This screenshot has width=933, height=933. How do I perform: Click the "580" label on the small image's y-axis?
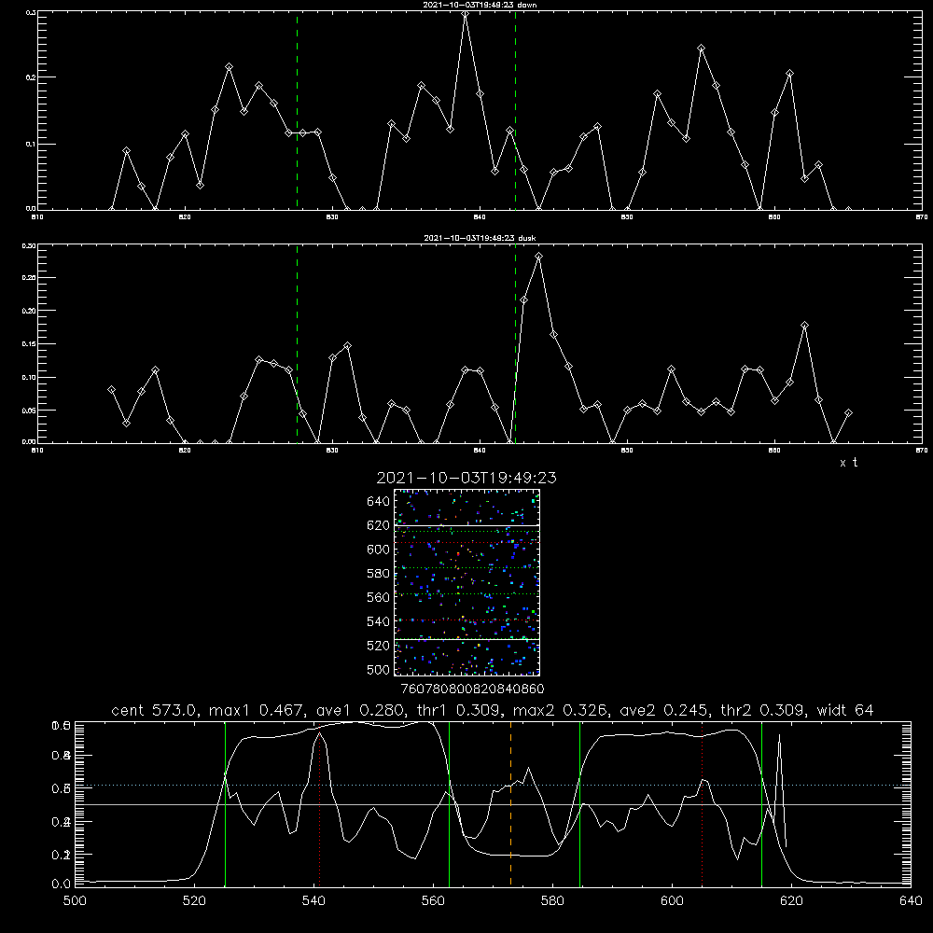379,574
